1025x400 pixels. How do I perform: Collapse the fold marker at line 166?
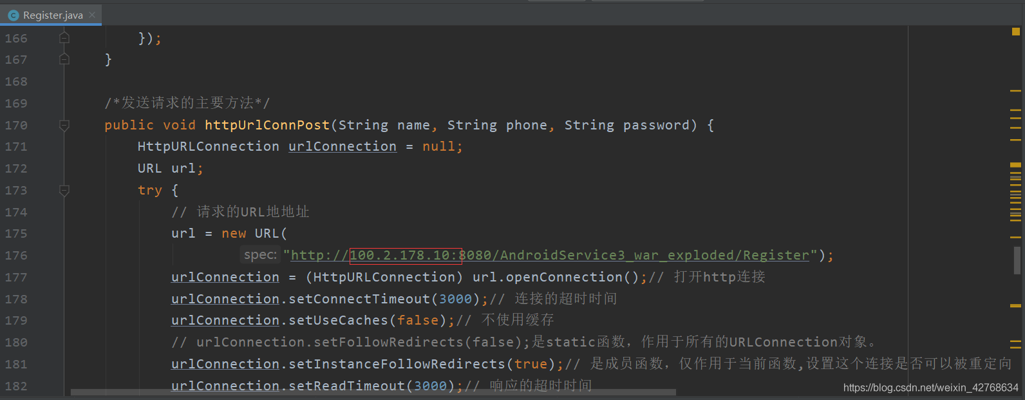[x=64, y=38]
